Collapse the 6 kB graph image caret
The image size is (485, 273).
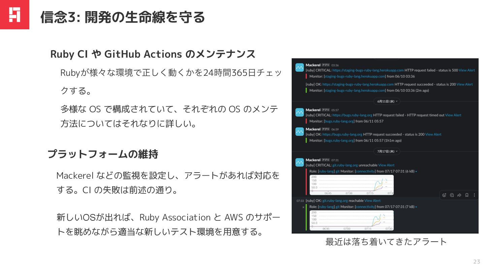pyautogui.click(x=416, y=172)
